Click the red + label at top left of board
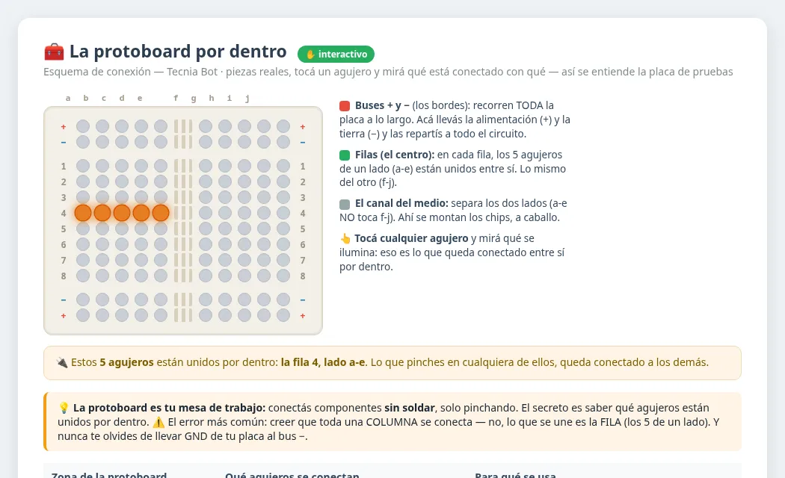Screen dimensions: 785x478 (x=64, y=127)
